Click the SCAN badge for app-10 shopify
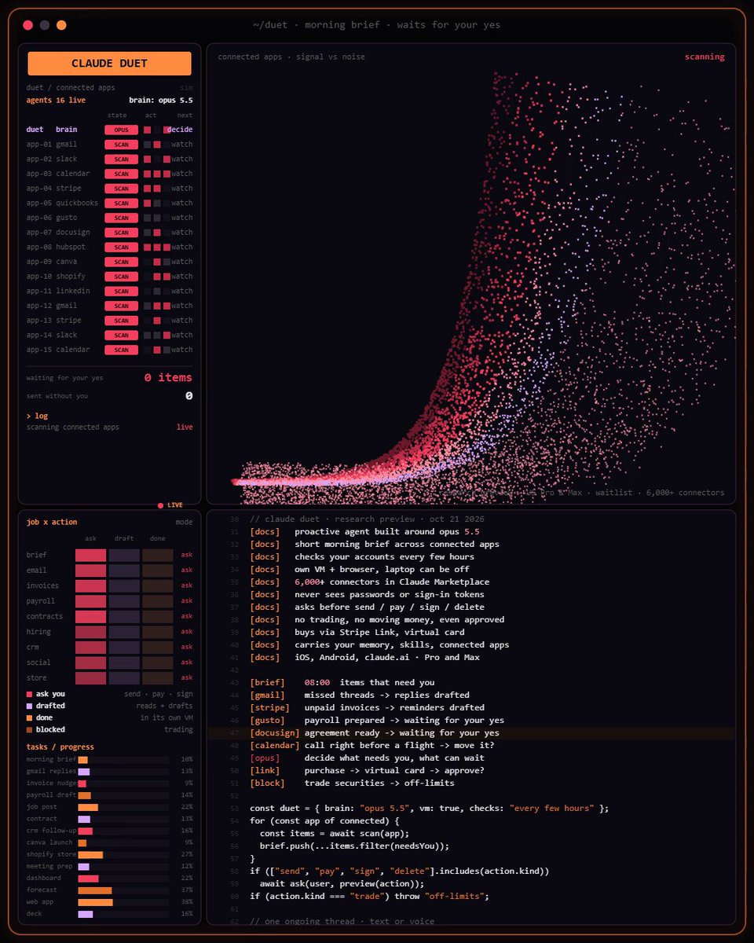 121,277
